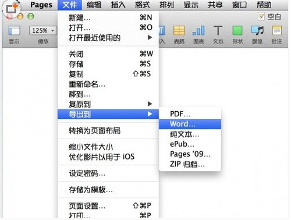This screenshot has width=291, height=220.
Task: Export to ZIP 归档… archive
Action: coord(190,164)
